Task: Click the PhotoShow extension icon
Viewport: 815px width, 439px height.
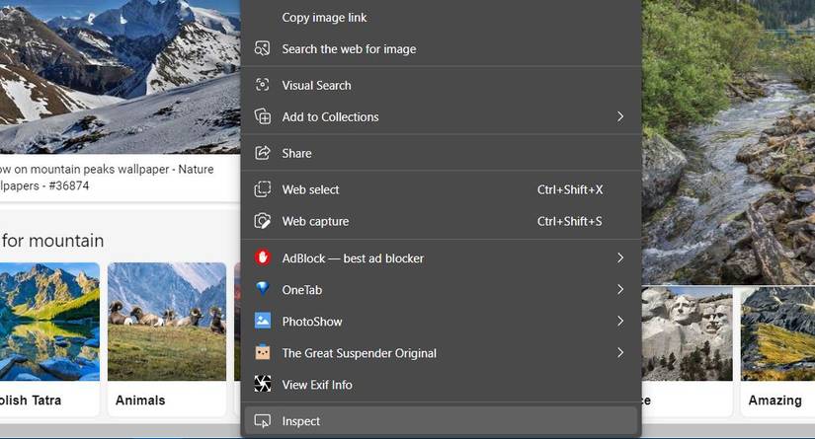Action: coord(263,321)
